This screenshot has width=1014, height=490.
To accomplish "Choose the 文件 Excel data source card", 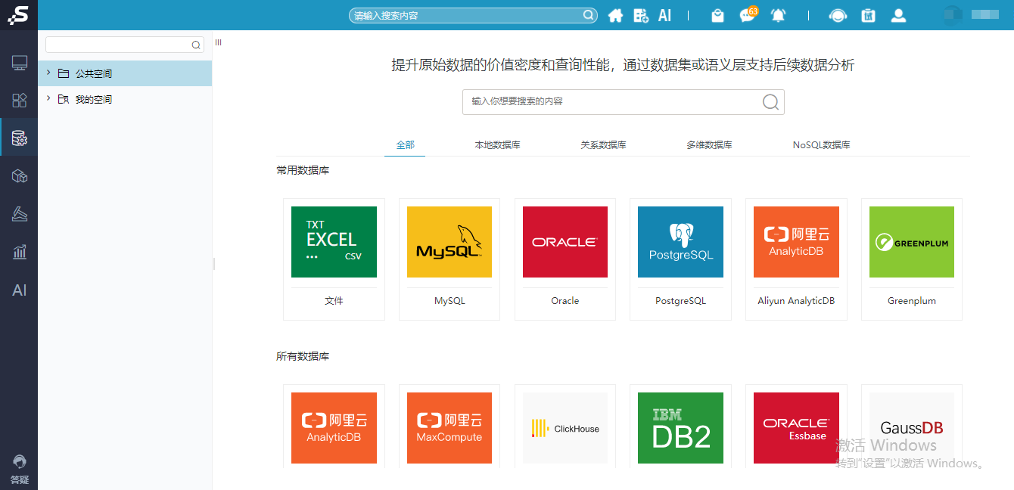I will click(334, 259).
